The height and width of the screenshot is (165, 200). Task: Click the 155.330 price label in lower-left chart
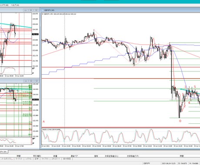[x=35, y=84]
